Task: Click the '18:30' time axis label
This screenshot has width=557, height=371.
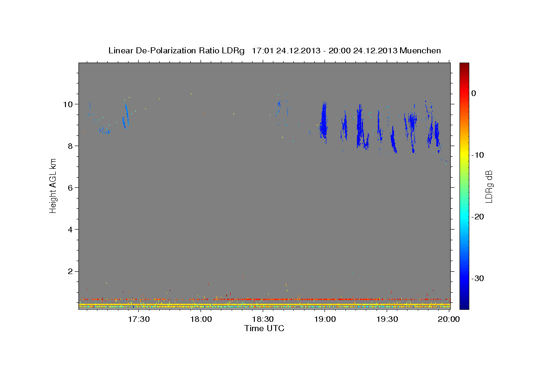Action: tap(263, 319)
